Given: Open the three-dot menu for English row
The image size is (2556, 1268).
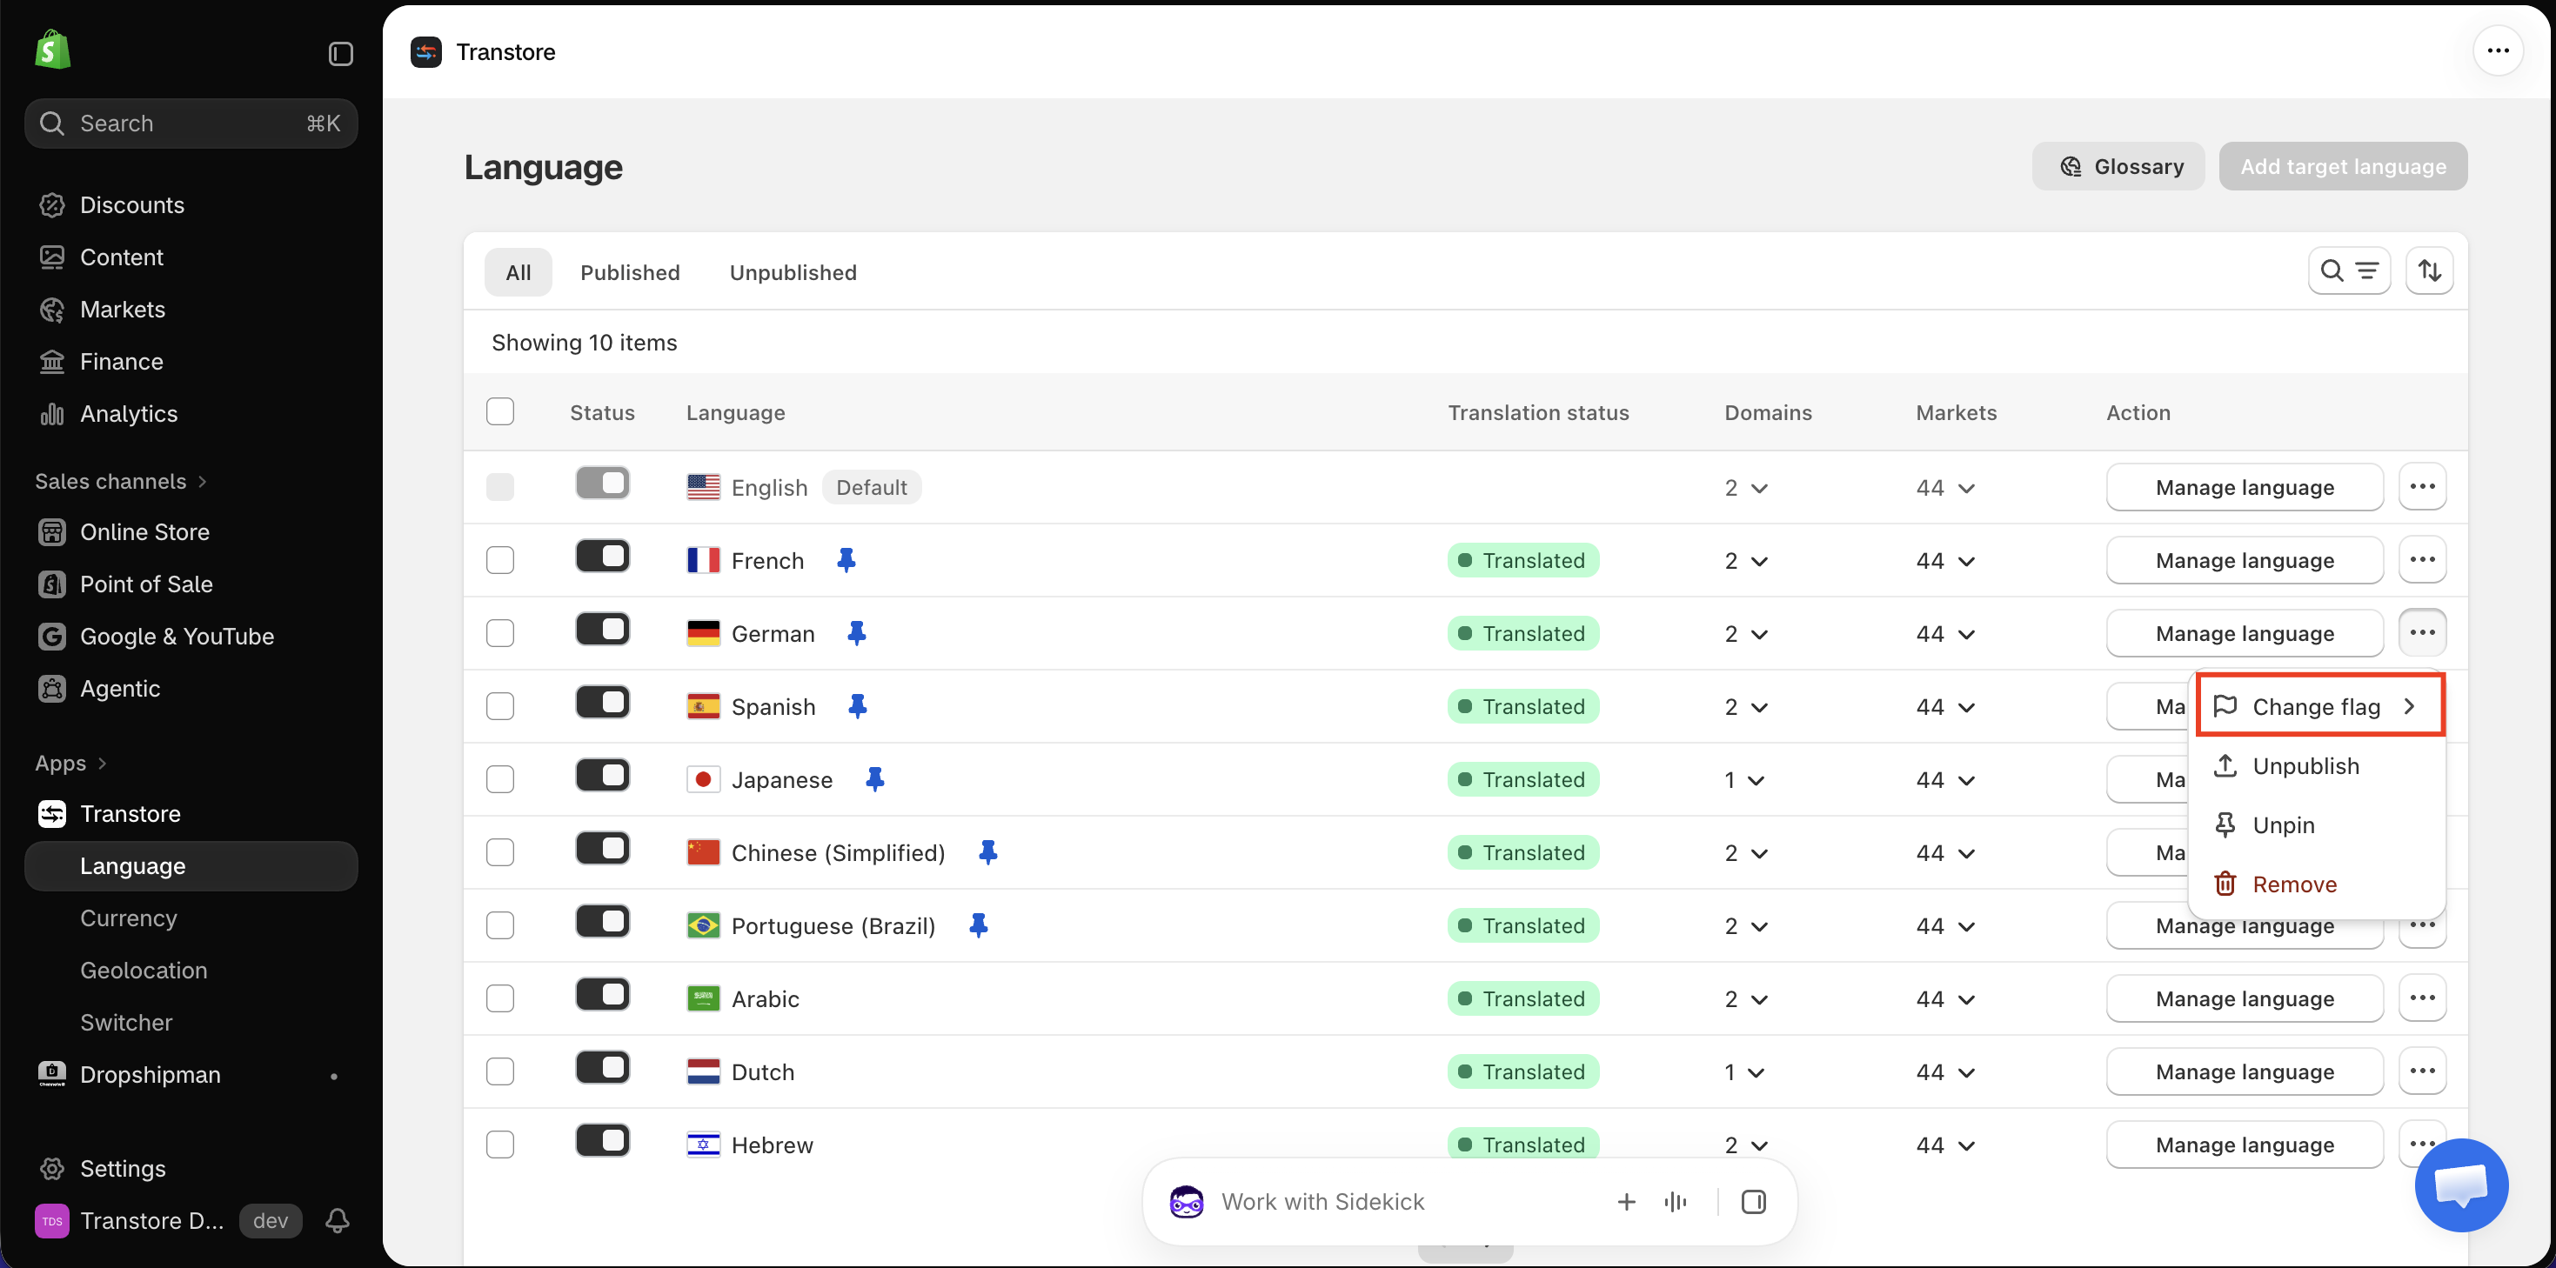Looking at the screenshot, I should click(x=2422, y=487).
